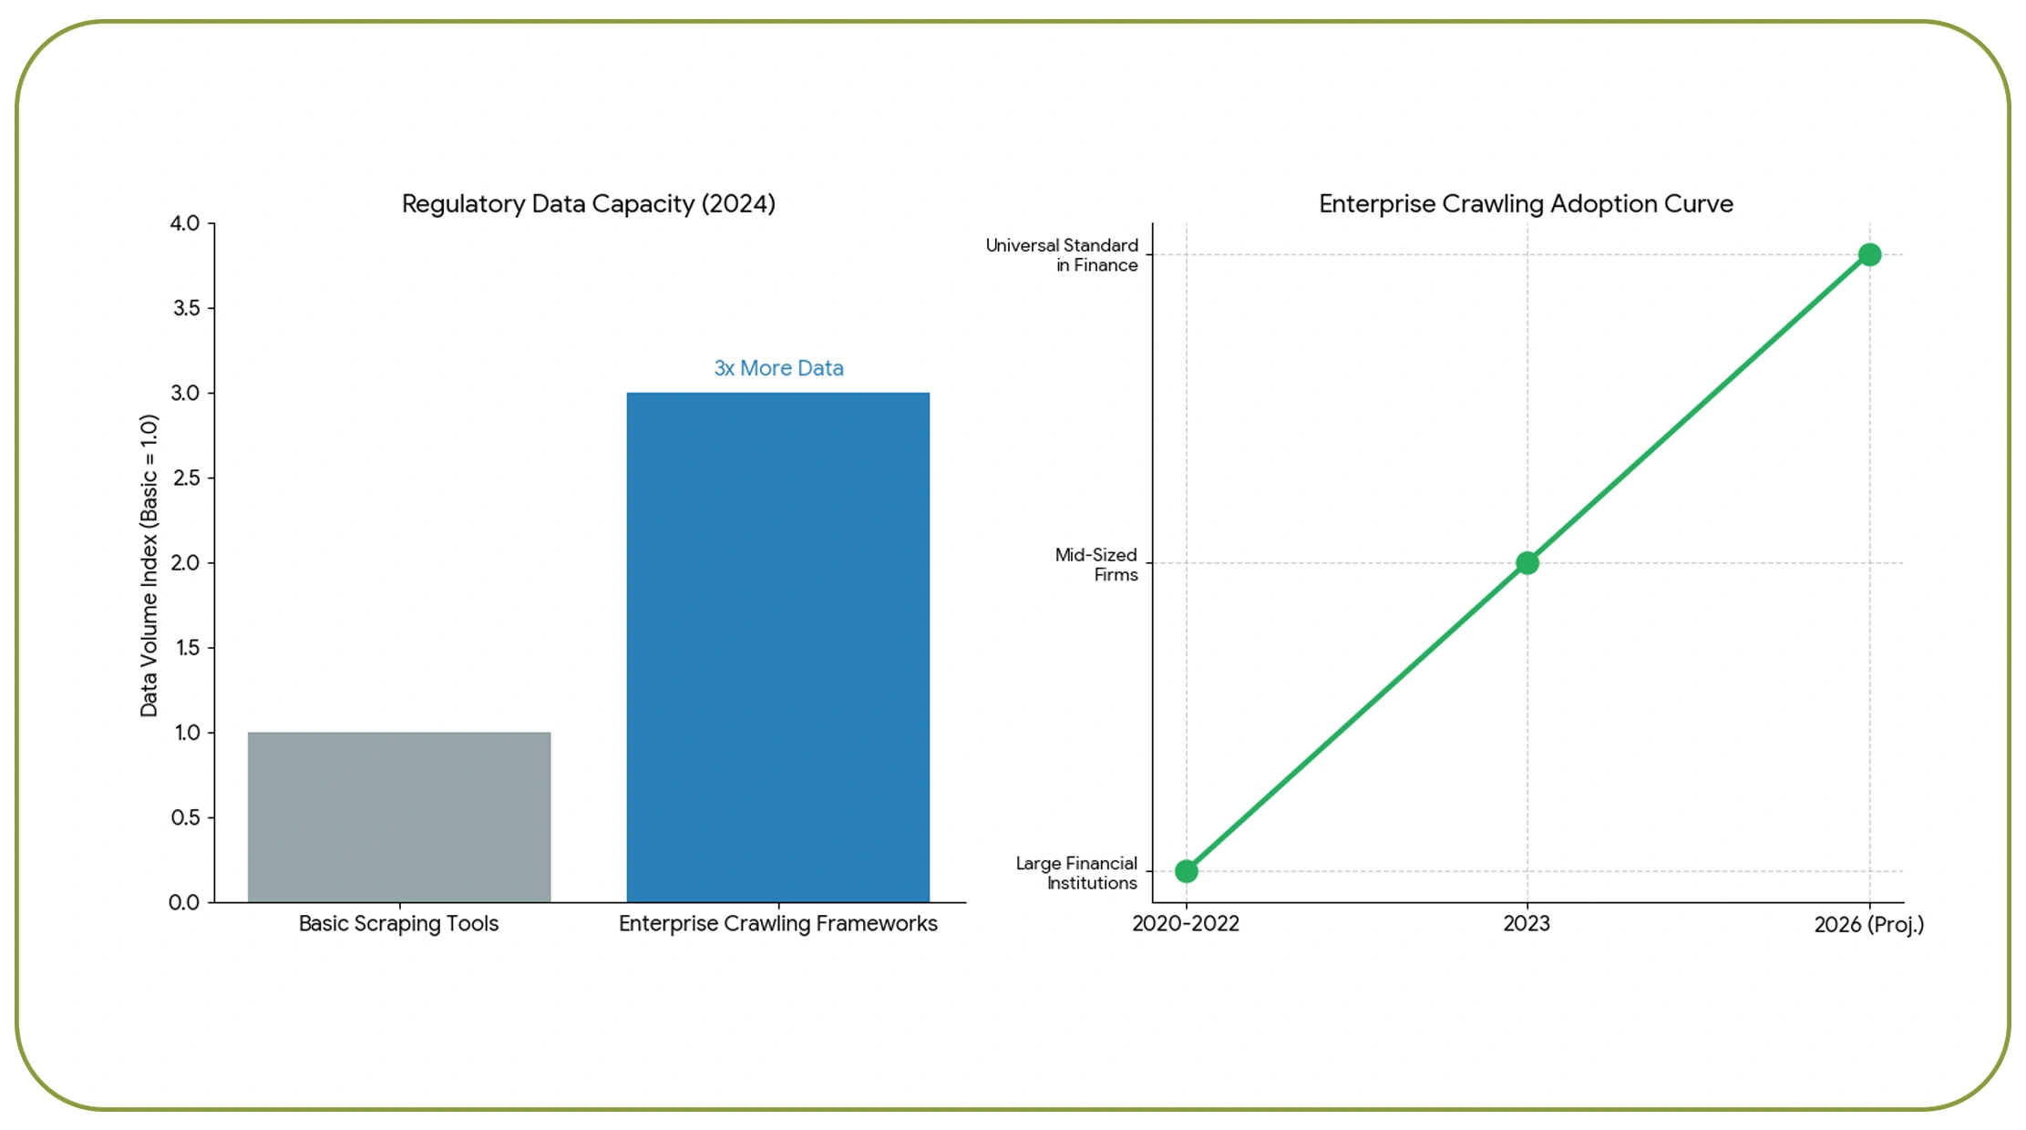
Task: Click the '2020-2022' x-axis label
Action: (1185, 924)
